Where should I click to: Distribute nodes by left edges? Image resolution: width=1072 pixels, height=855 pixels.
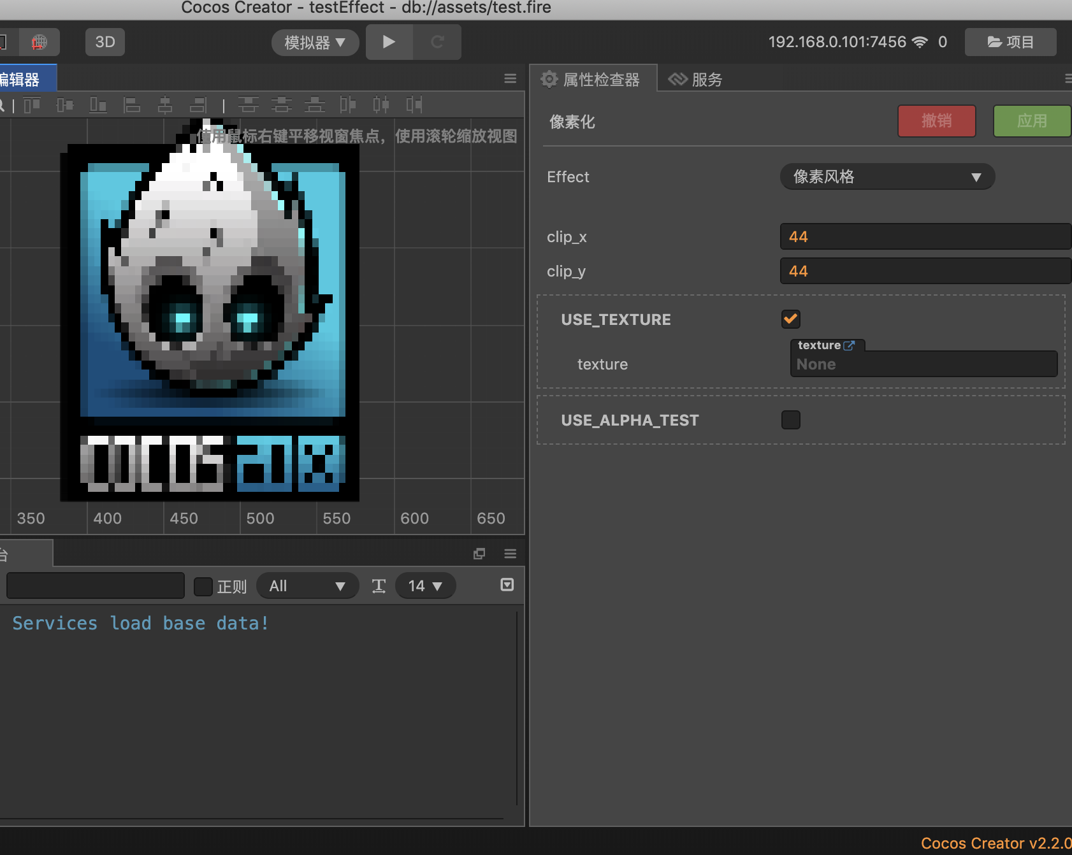click(348, 104)
